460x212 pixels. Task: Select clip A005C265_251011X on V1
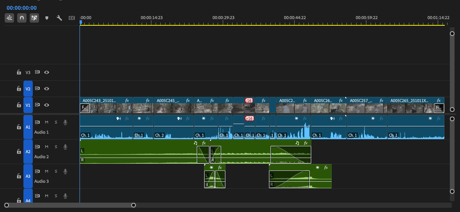416,105
